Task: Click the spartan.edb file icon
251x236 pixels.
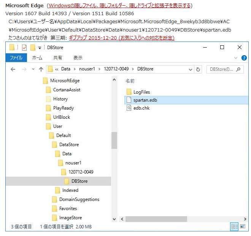Action: point(129,100)
